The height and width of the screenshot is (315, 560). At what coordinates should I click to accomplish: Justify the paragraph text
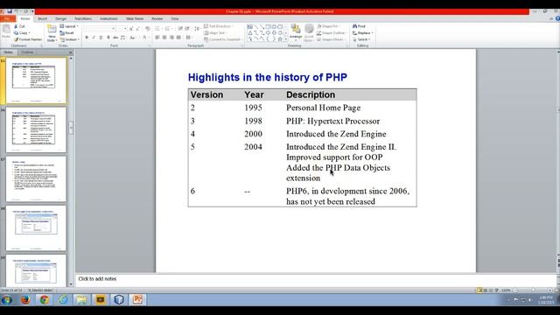coord(178,38)
